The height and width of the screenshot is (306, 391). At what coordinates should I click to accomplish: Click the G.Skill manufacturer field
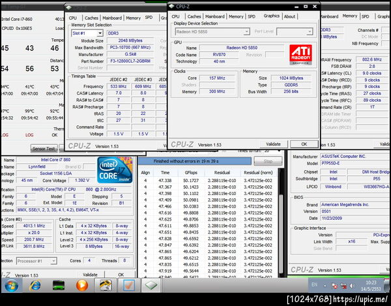130,54
